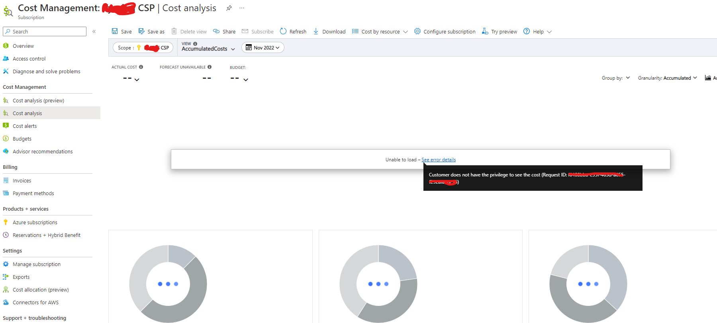This screenshot has width=717, height=323.
Task: Open the more options ellipsis in title
Action: point(242,8)
